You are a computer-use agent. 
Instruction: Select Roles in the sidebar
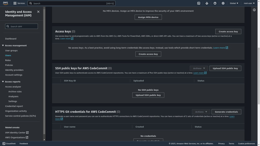[x=8, y=60]
